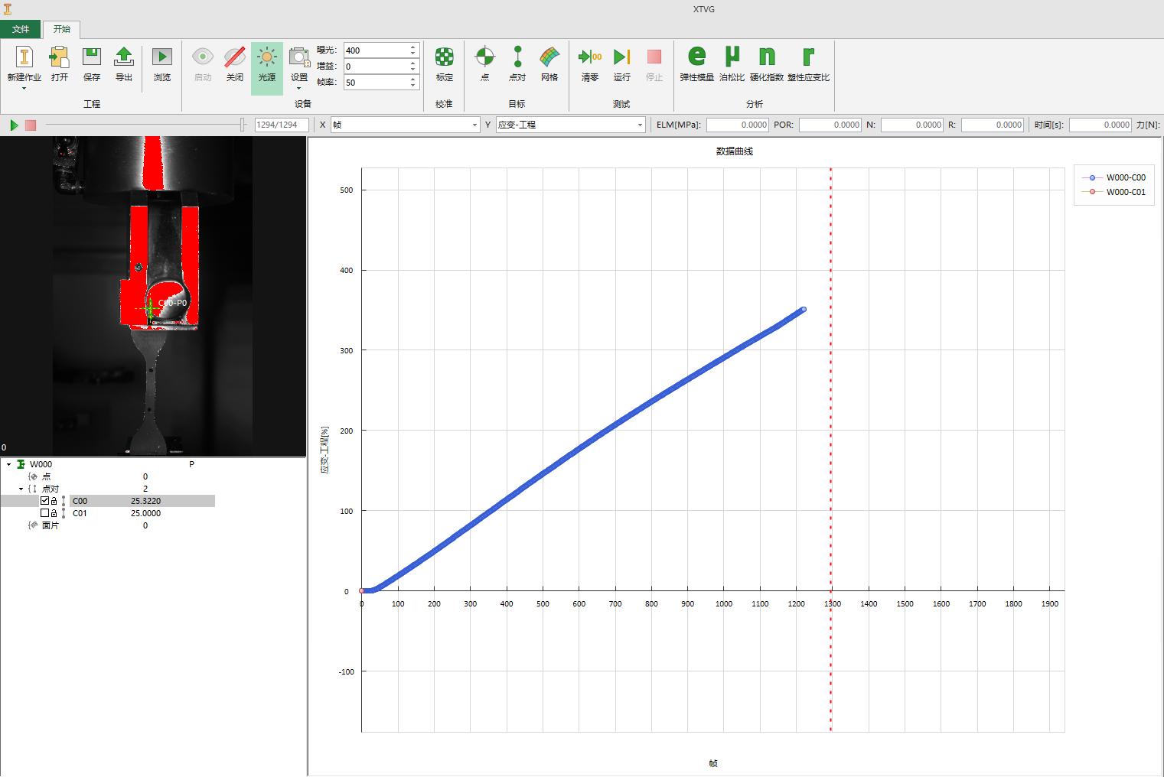1164x777 pixels.
Task: Open the Y axis 应变-工程 dropdown
Action: 570,125
